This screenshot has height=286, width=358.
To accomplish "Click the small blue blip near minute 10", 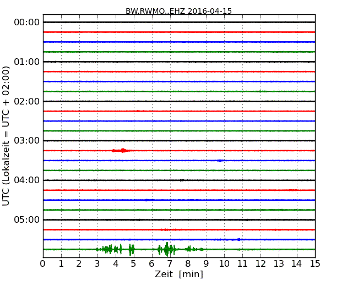I will pyautogui.click(x=220, y=161).
